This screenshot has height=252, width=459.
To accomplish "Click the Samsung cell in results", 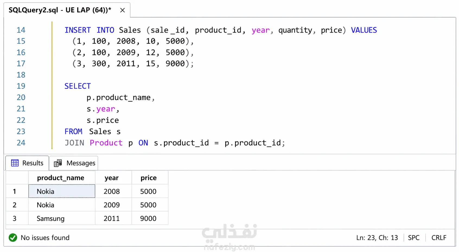I will pyautogui.click(x=62, y=218).
